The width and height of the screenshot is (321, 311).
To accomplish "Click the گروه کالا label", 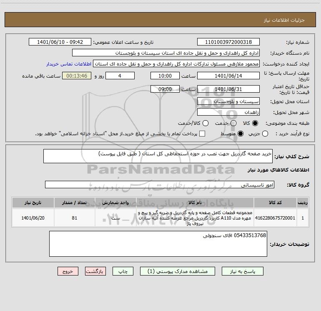I will pos(298,185).
